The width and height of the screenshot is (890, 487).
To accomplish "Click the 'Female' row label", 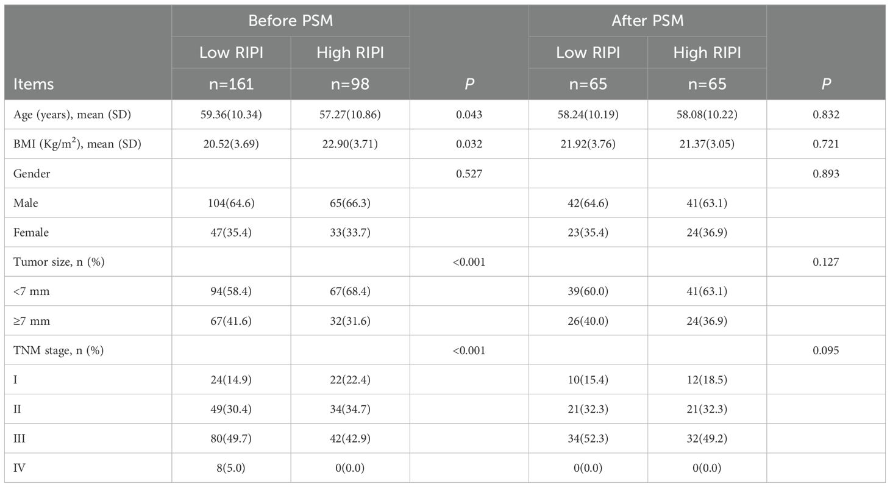I will point(31,232).
